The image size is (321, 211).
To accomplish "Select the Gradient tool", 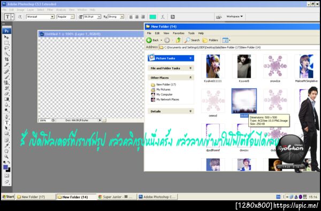I will [x=6, y=99].
